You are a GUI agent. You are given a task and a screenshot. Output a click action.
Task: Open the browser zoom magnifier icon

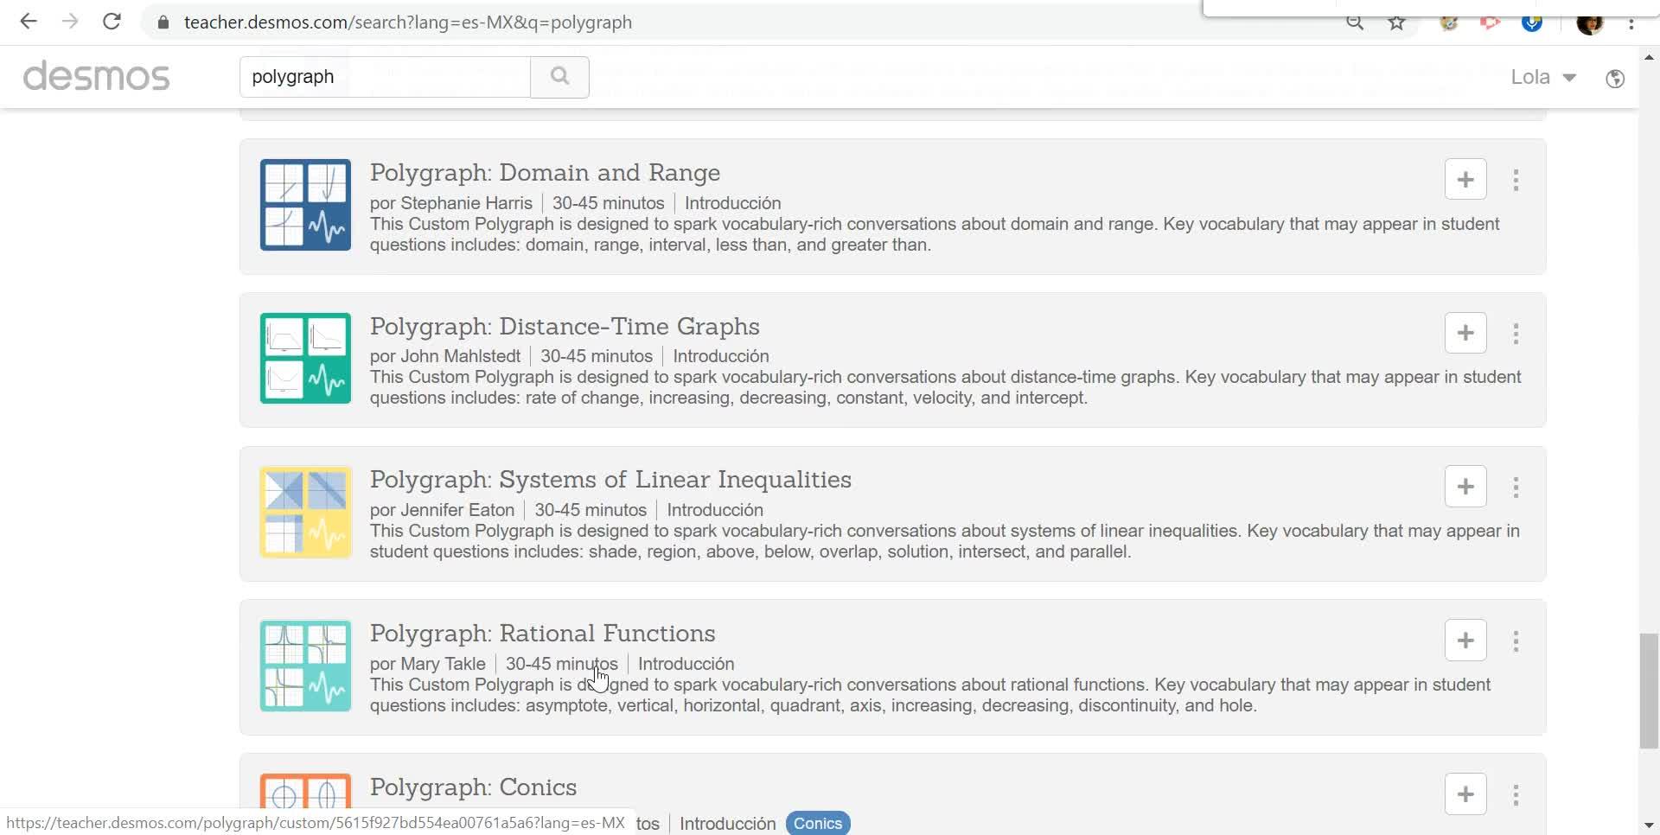pyautogui.click(x=1355, y=23)
